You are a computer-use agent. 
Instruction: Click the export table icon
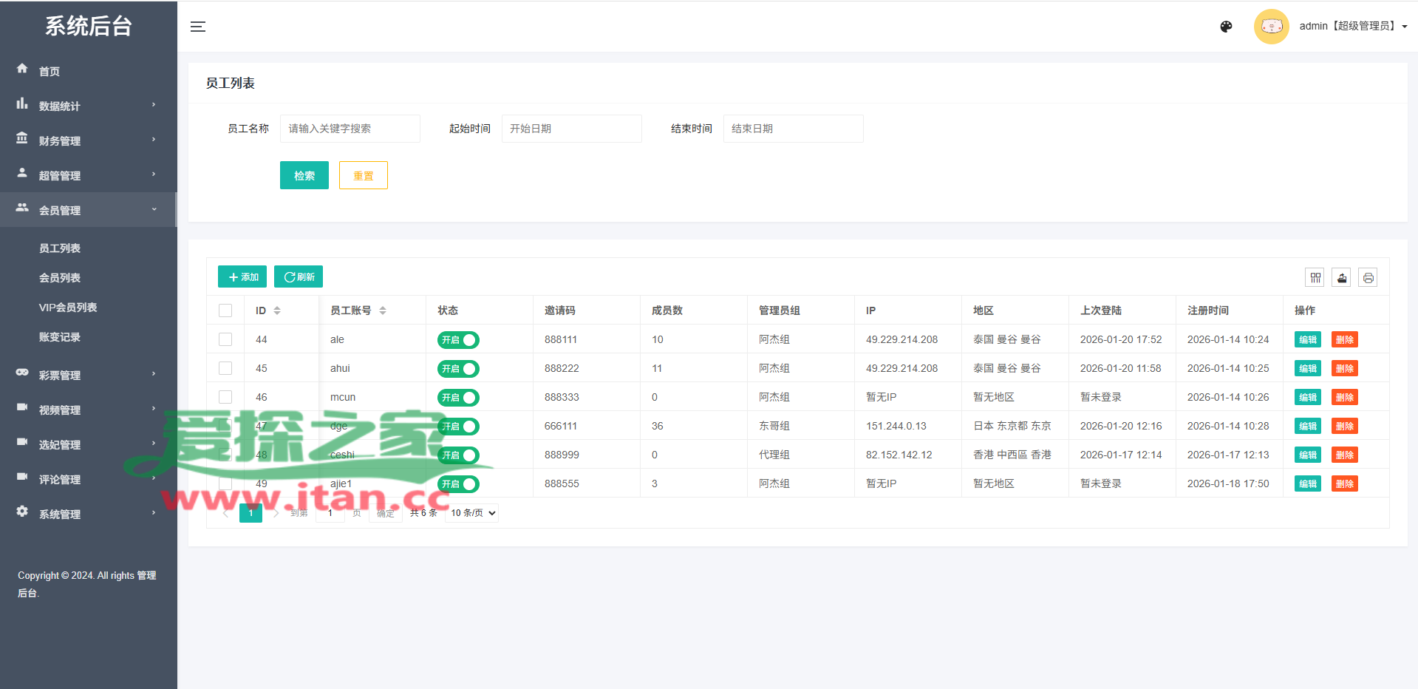click(1341, 278)
